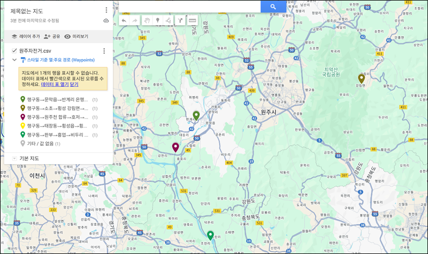Click 레이어 추가 to add layer
The image size is (428, 254).
[26, 36]
